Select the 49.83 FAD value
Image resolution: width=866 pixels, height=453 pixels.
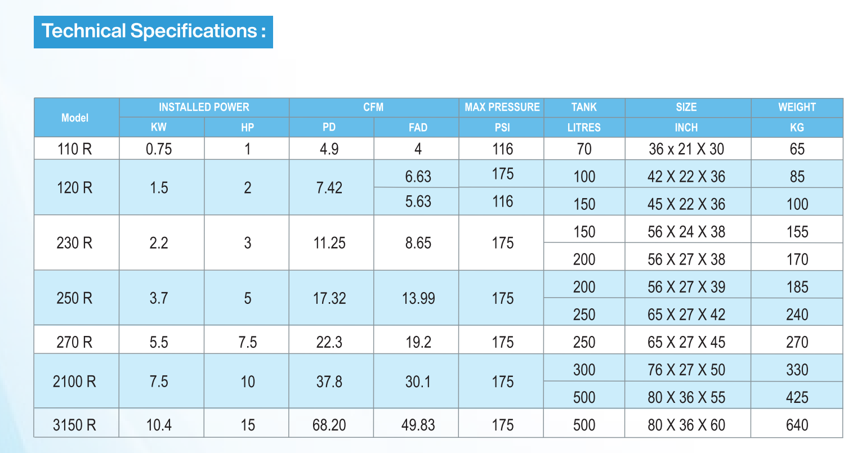418,425
